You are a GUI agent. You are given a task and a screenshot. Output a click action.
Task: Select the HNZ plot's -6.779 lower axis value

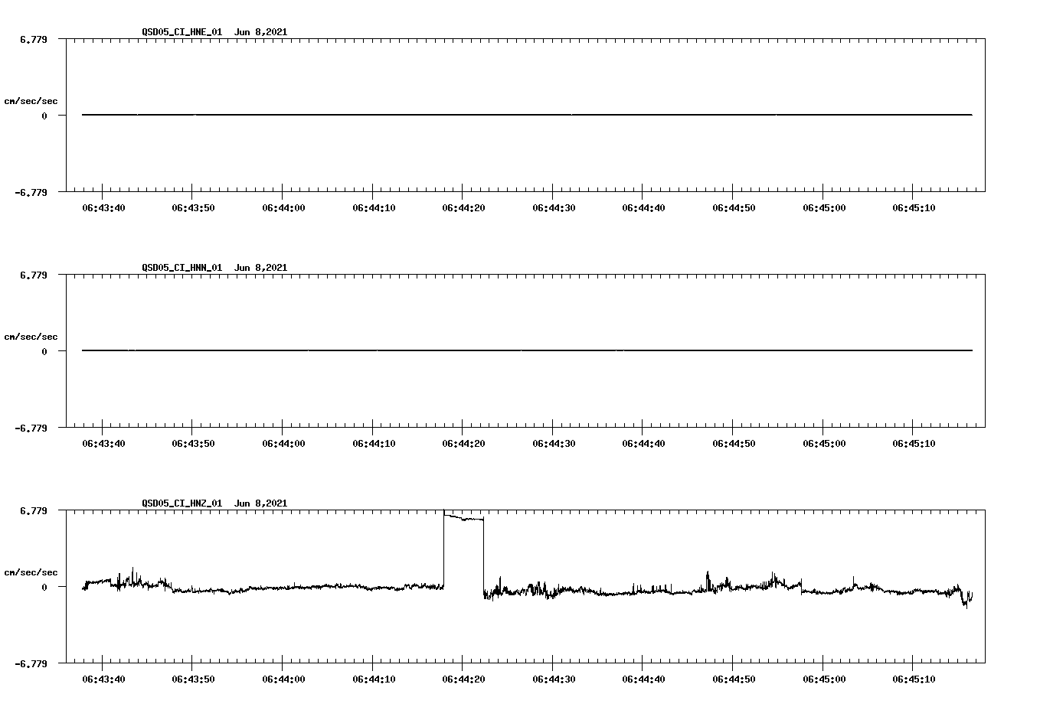point(31,664)
